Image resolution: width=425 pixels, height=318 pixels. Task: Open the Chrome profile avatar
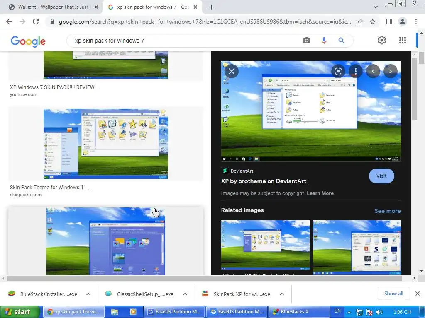coord(403,22)
